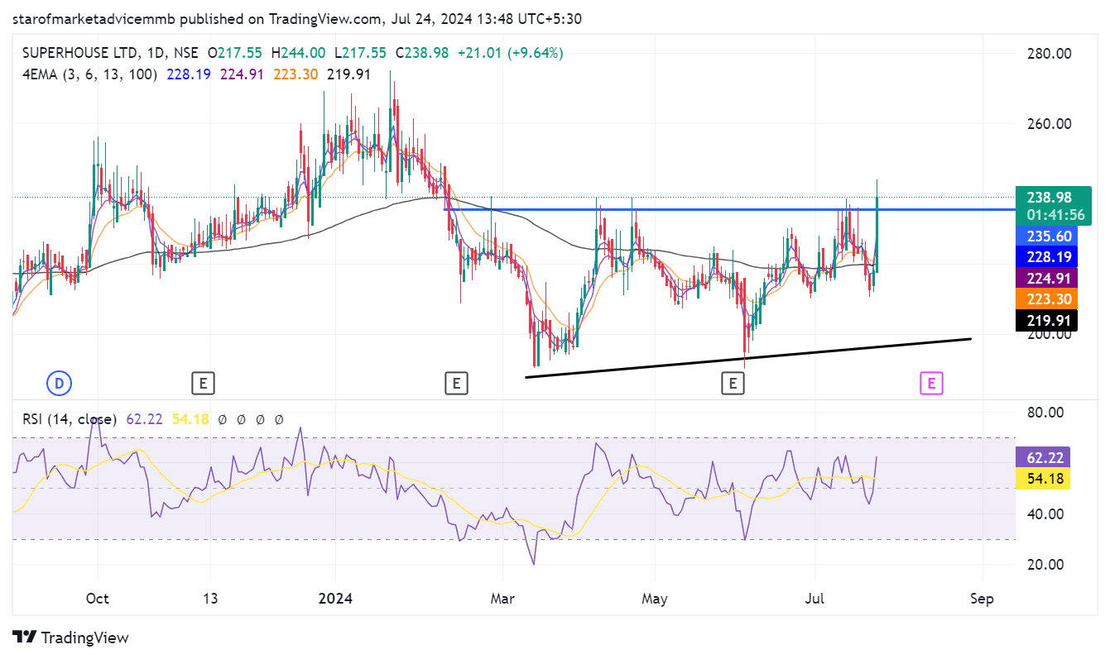Image resolution: width=1110 pixels, height=659 pixels.
Task: Click the purple 62.22 RSI tag on the axis
Action: [x=1043, y=457]
